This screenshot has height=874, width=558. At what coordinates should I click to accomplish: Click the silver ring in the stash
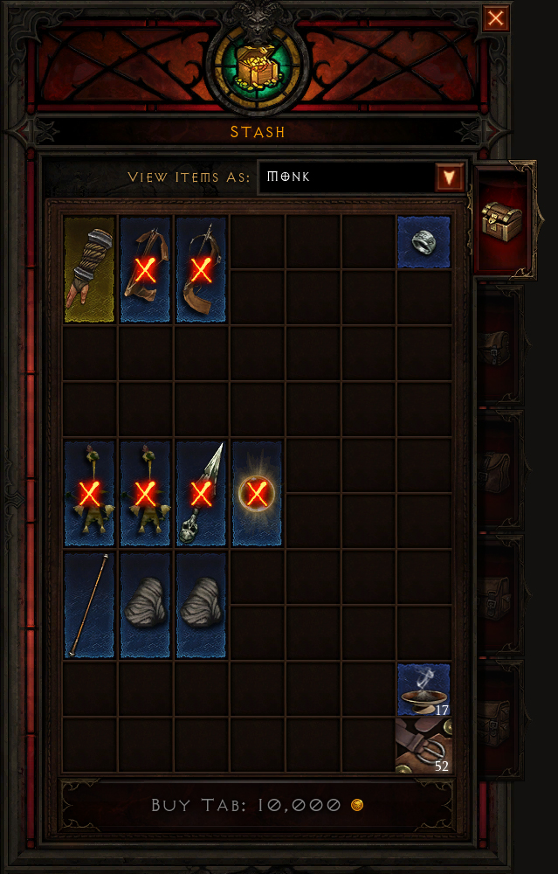pyautogui.click(x=424, y=242)
